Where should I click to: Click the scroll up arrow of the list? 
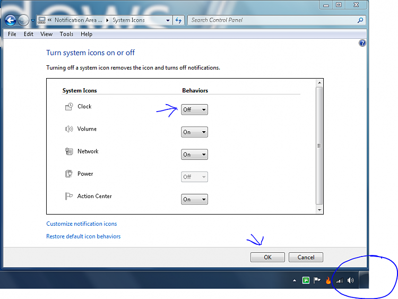(319, 83)
